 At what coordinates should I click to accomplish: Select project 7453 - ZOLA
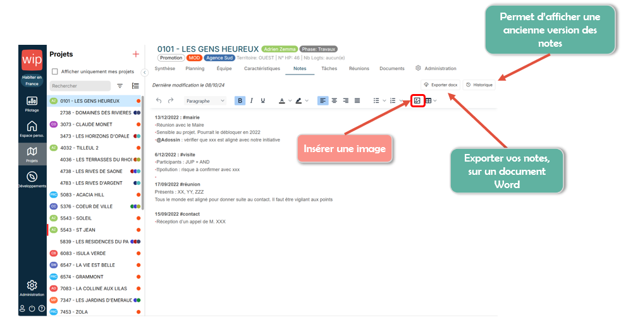point(95,312)
